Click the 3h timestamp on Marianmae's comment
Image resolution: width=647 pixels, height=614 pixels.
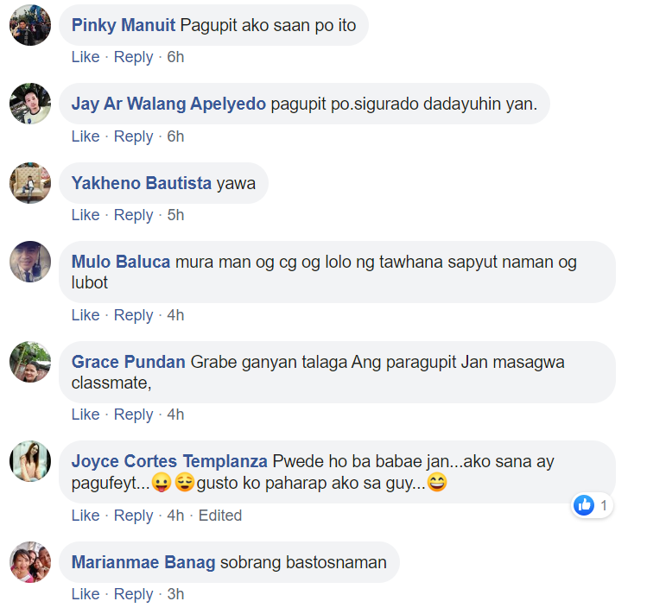pos(175,594)
